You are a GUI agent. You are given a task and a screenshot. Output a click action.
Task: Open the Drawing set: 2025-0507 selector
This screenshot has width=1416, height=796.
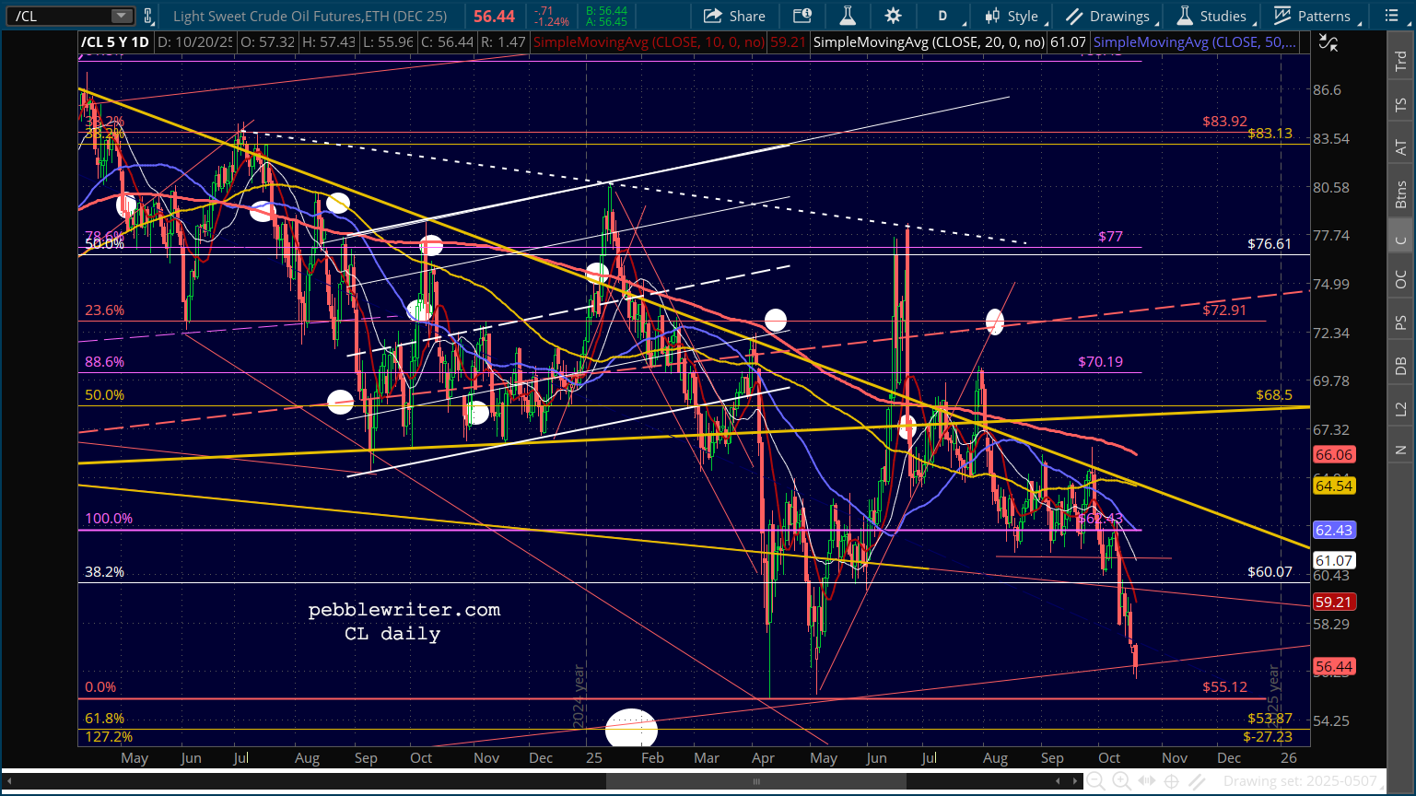[1299, 781]
